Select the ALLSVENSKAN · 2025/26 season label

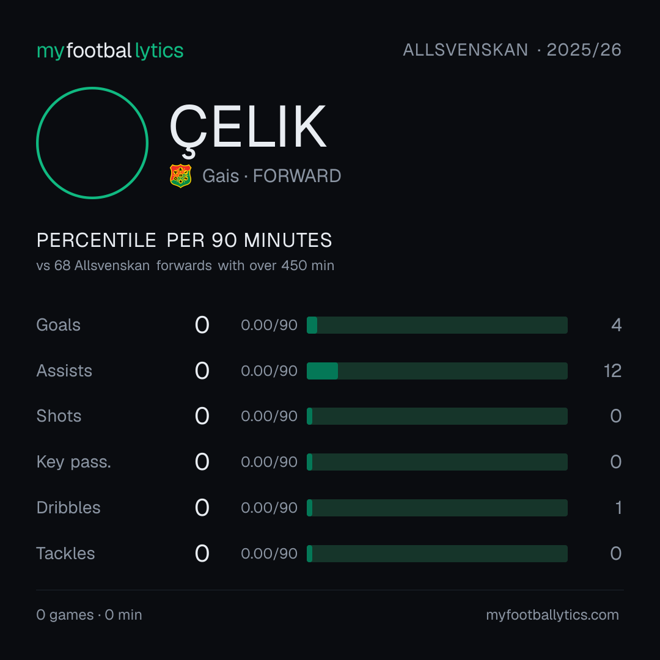[x=512, y=50]
